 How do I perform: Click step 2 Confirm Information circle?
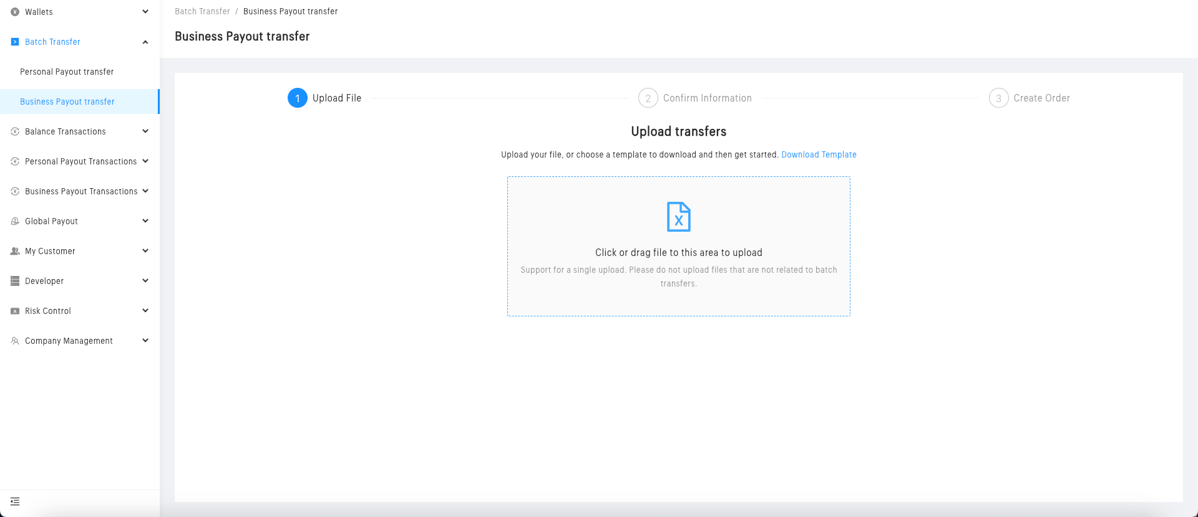coord(648,98)
